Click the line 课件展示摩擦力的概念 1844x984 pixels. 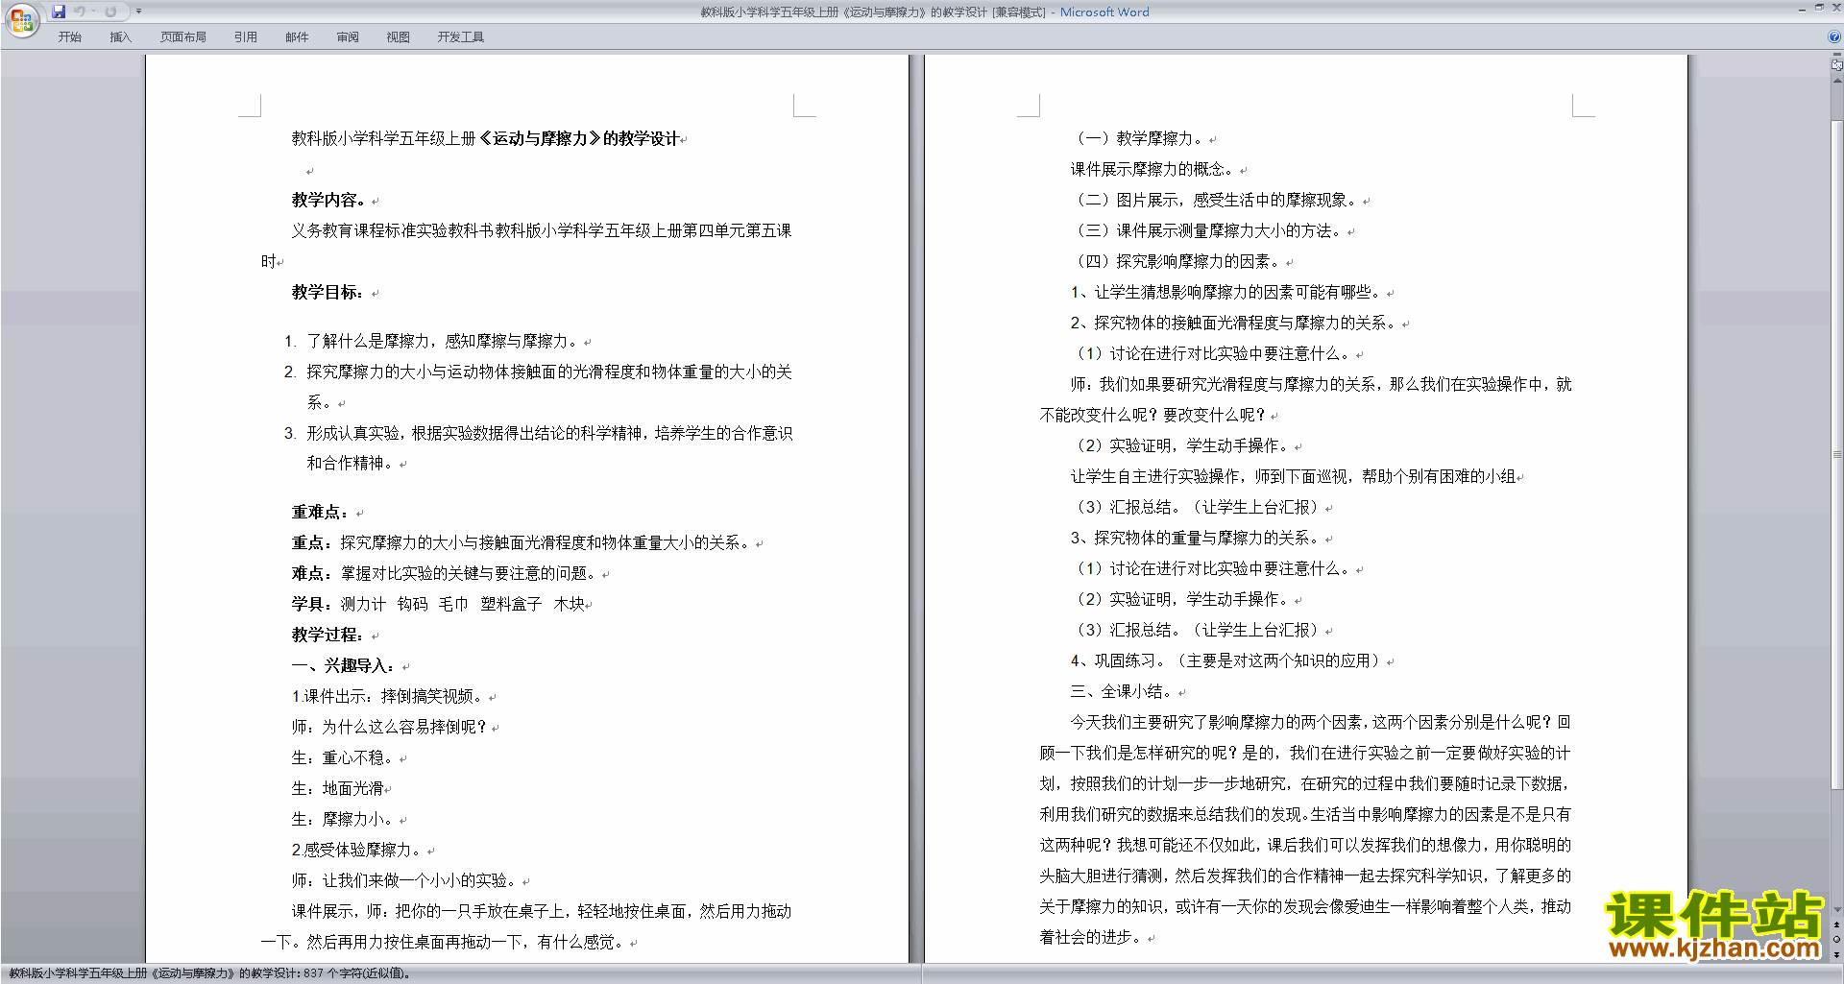coord(1152,170)
